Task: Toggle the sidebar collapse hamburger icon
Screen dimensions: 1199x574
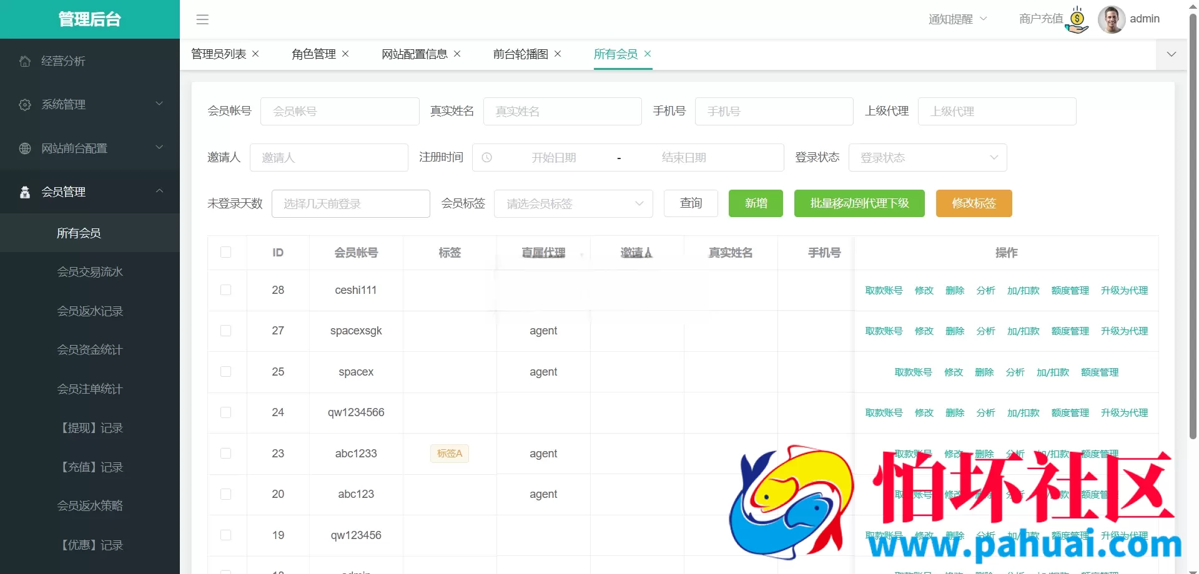Action: pos(202,19)
